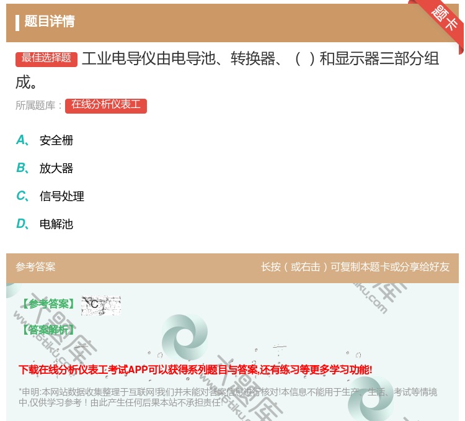Click the 最佳选择题 question type badge
Image resolution: width=465 pixels, height=421 pixels.
click(46, 59)
